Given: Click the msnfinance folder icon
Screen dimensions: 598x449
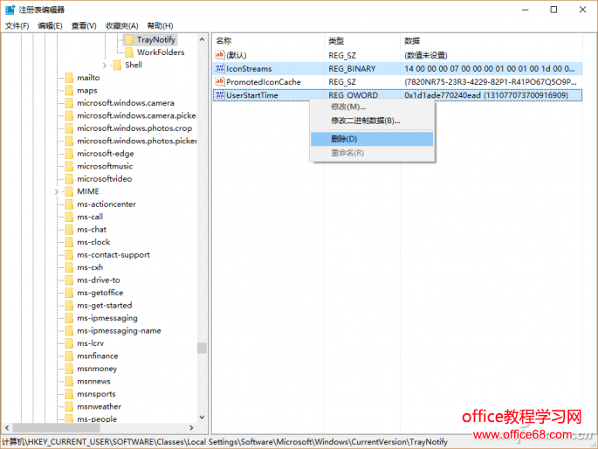Looking at the screenshot, I should tap(69, 356).
